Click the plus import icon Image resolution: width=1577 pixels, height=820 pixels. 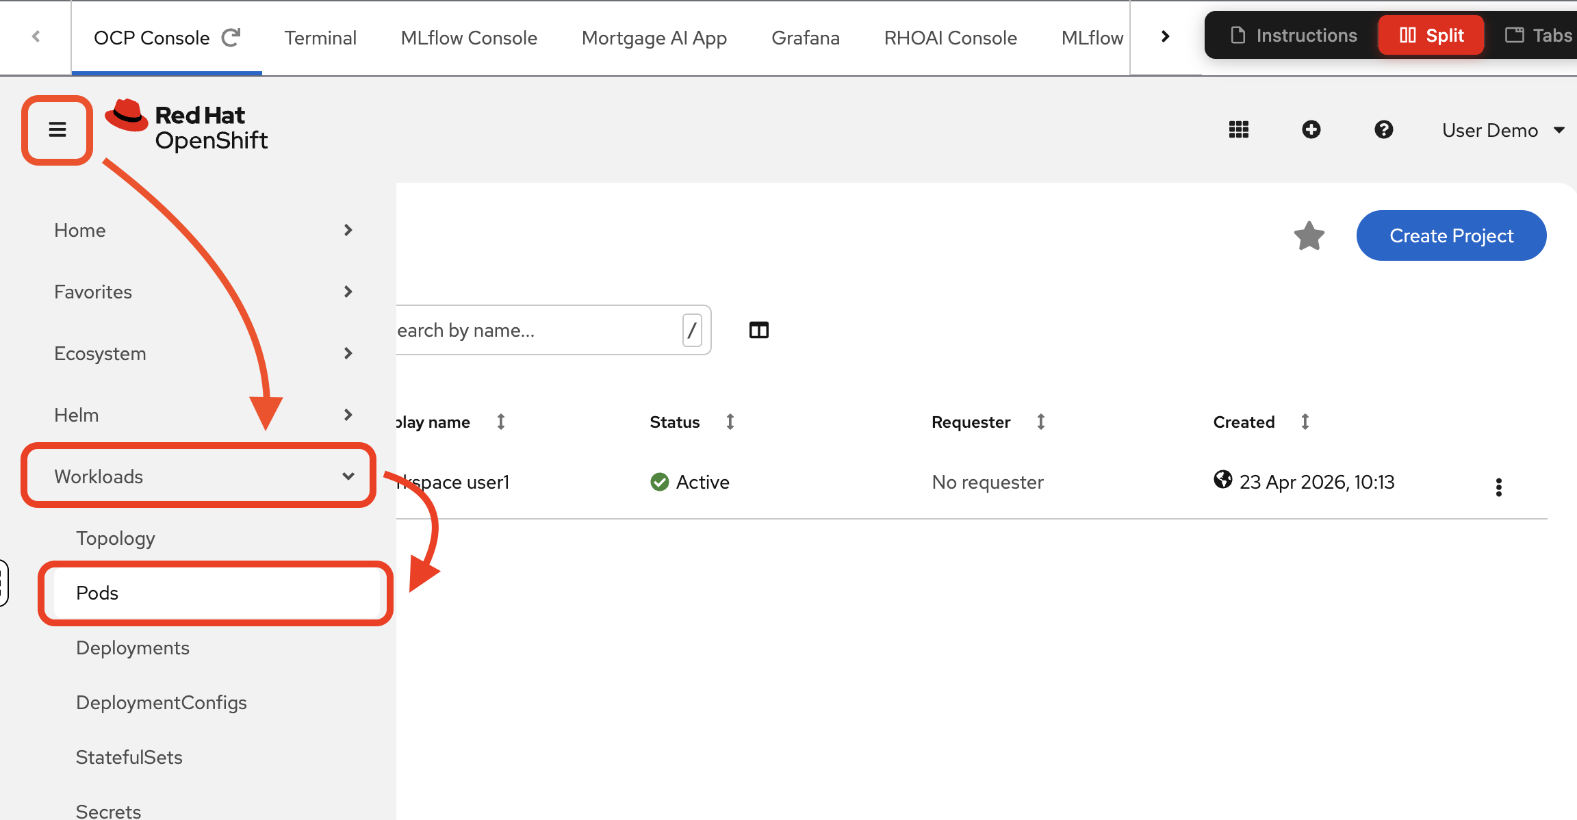pos(1311,129)
